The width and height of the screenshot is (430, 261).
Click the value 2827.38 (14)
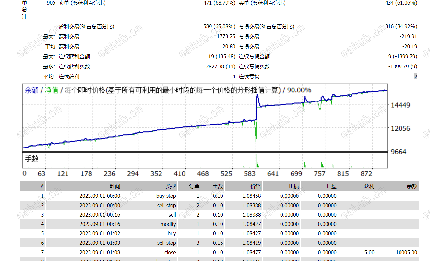(x=221, y=67)
